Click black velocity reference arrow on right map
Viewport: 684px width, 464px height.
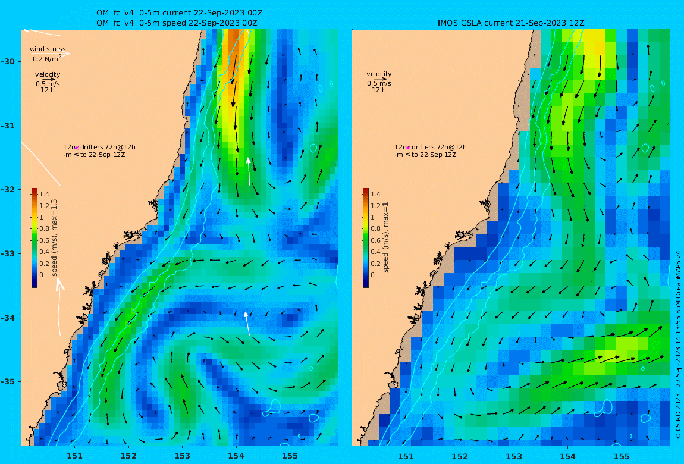380,79
